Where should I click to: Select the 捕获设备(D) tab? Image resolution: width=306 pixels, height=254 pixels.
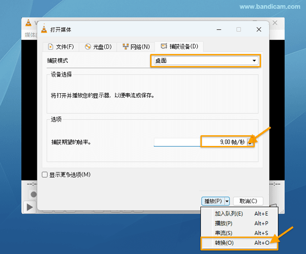[179, 46]
